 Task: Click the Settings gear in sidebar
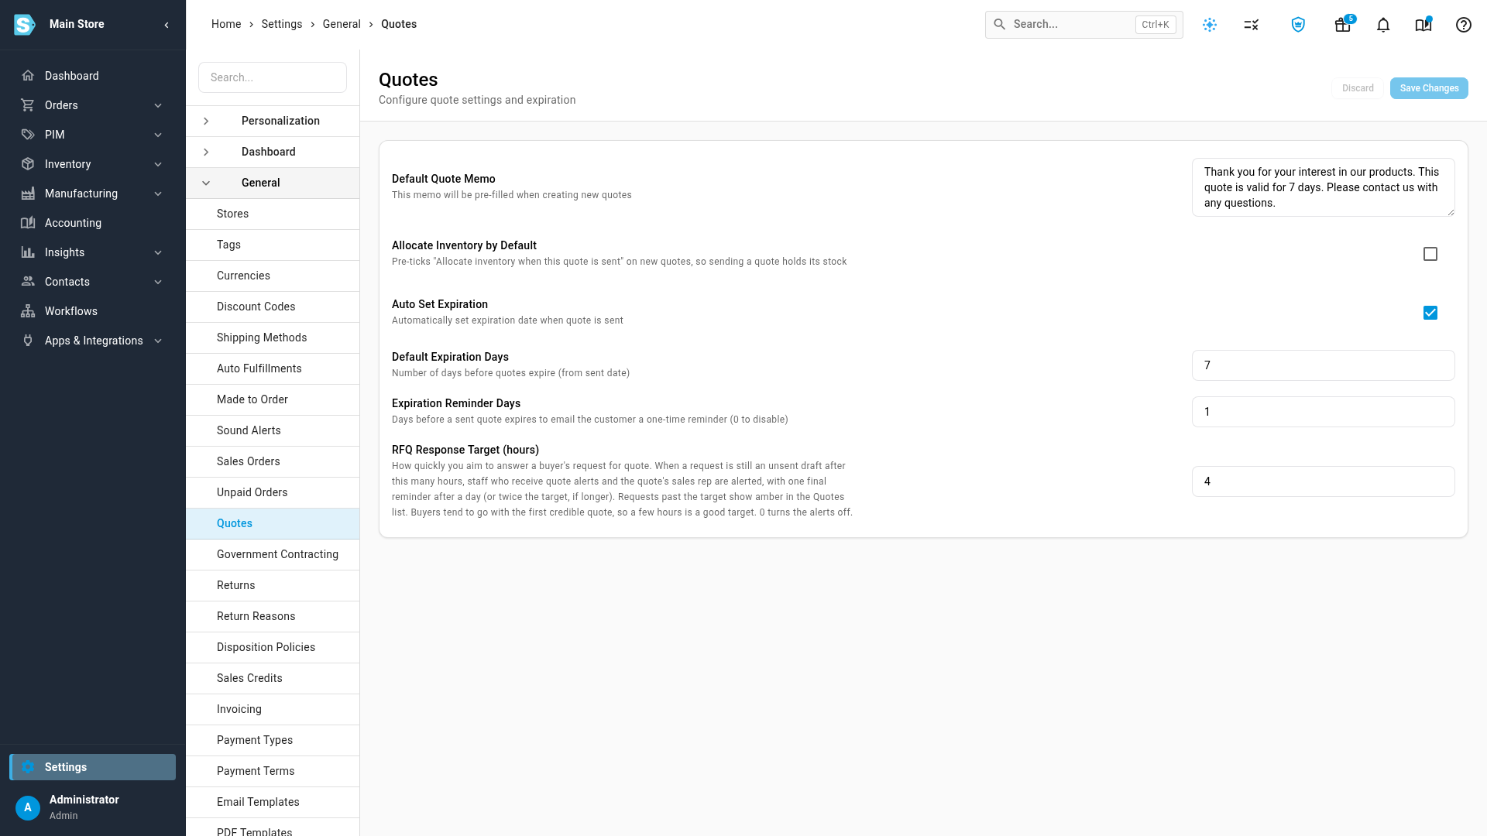[x=29, y=767]
